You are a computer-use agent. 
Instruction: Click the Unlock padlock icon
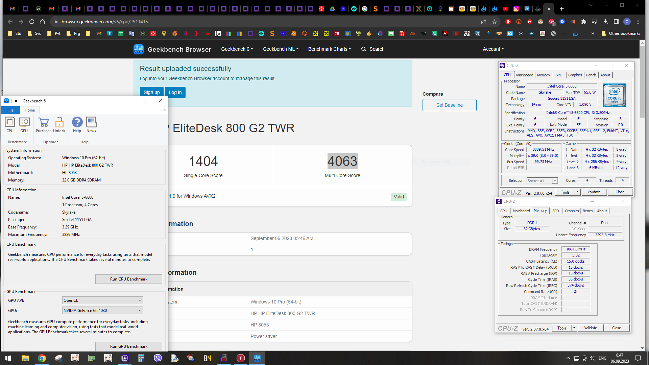coord(59,124)
